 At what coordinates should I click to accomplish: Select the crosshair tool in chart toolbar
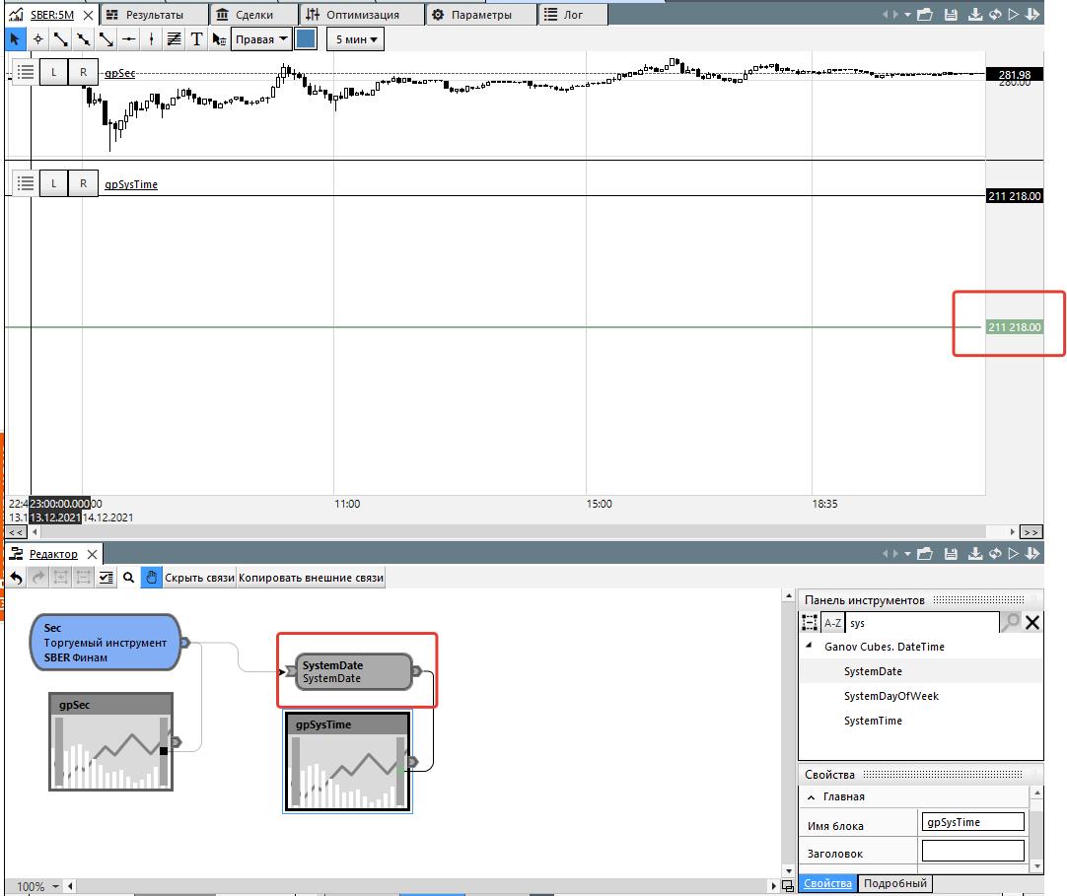click(38, 39)
